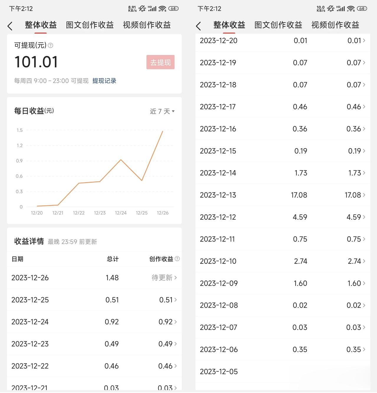Tap 总计 column header
Image resolution: width=377 pixels, height=393 pixels.
(x=113, y=259)
